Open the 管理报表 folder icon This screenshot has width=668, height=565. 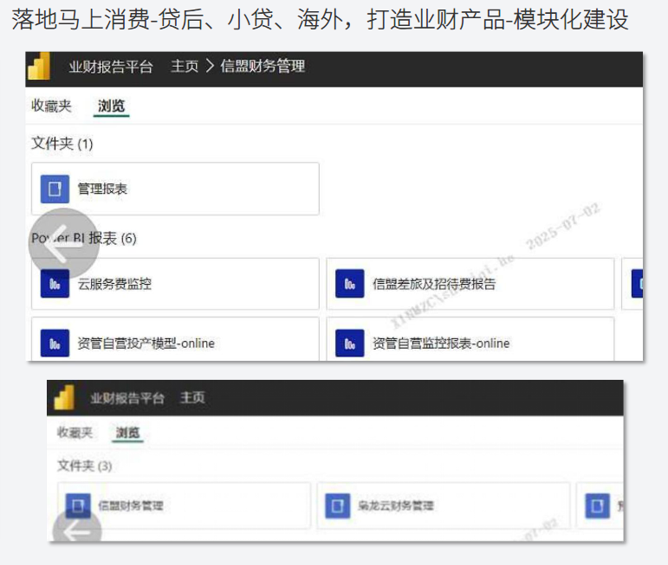pyautogui.click(x=55, y=189)
